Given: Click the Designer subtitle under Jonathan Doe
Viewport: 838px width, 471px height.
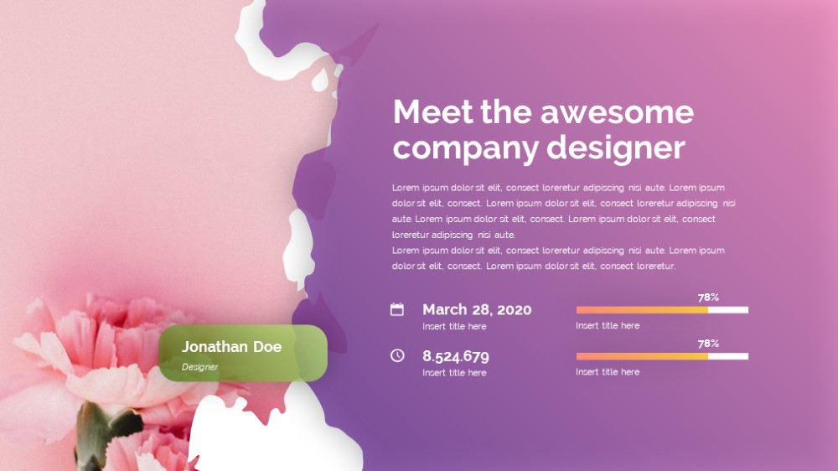Looking at the screenshot, I should click(200, 367).
